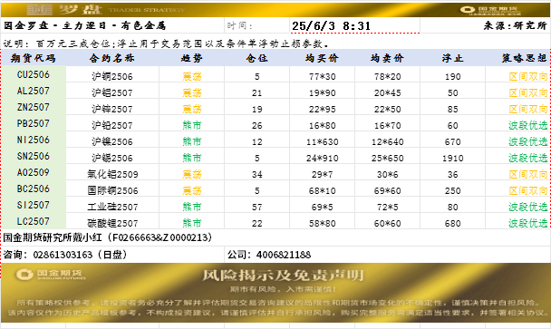The width and height of the screenshot is (551, 329).
Task: Select the AL2507 code cell
Action: 34,91
